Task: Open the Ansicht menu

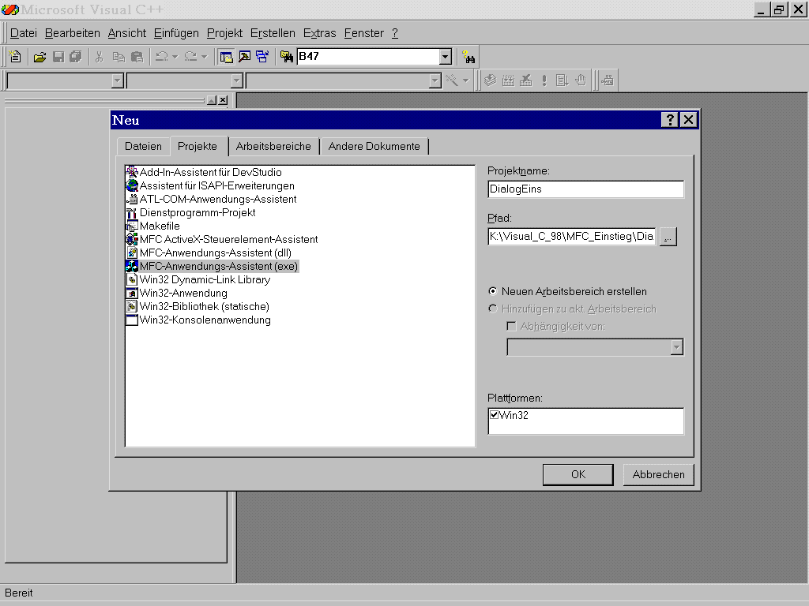Action: coord(127,33)
